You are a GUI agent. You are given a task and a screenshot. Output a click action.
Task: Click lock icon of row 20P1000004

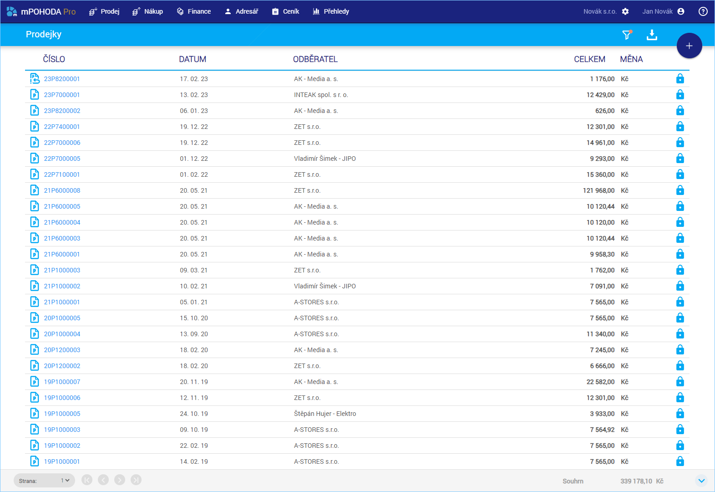[x=680, y=334]
